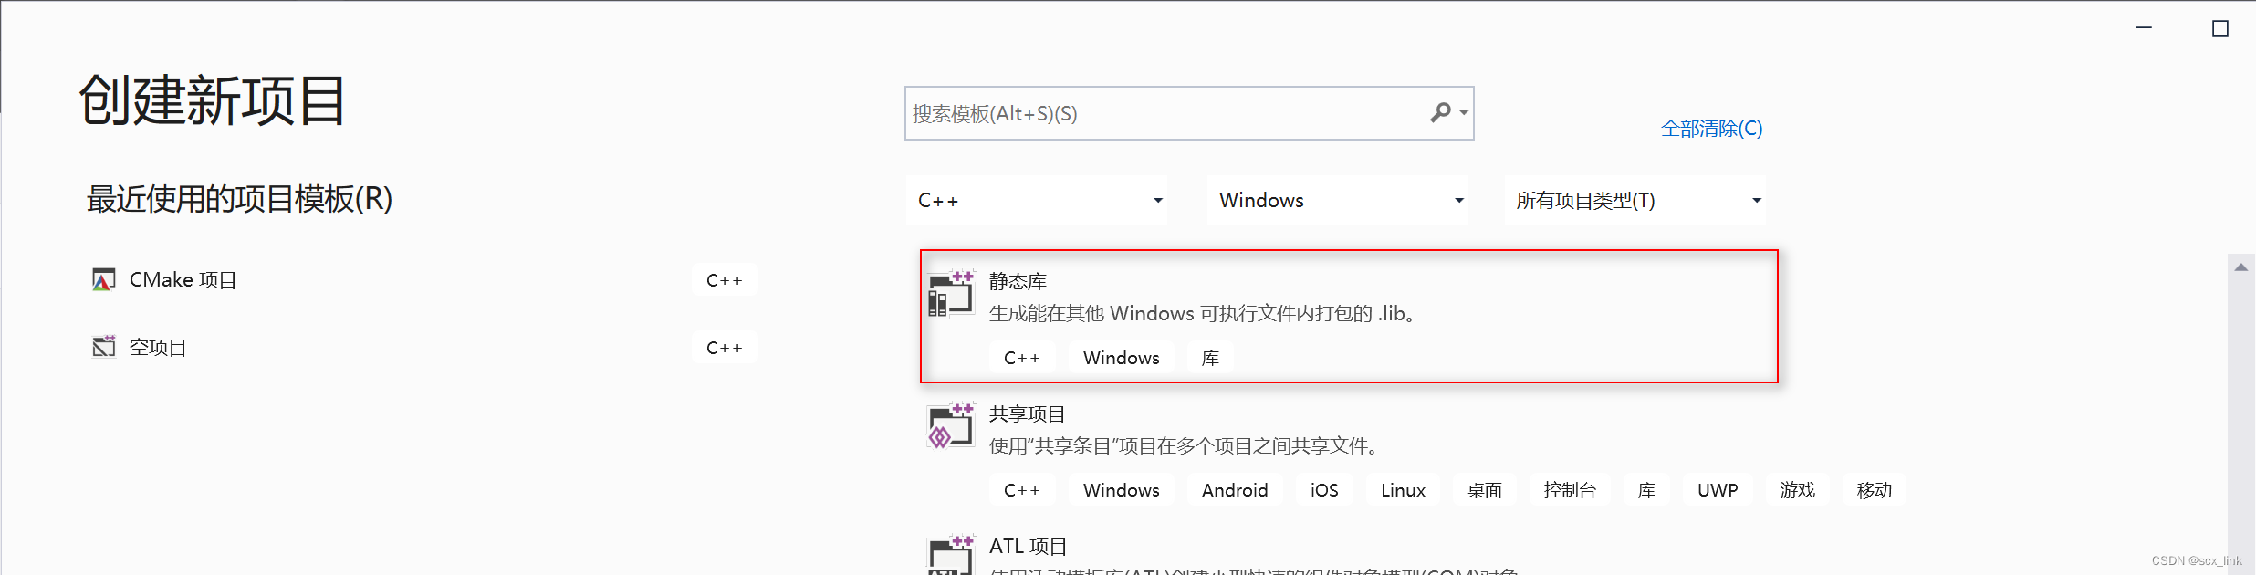Expand the search box dropdown arrow
This screenshot has height=575, width=2256.
(1464, 113)
